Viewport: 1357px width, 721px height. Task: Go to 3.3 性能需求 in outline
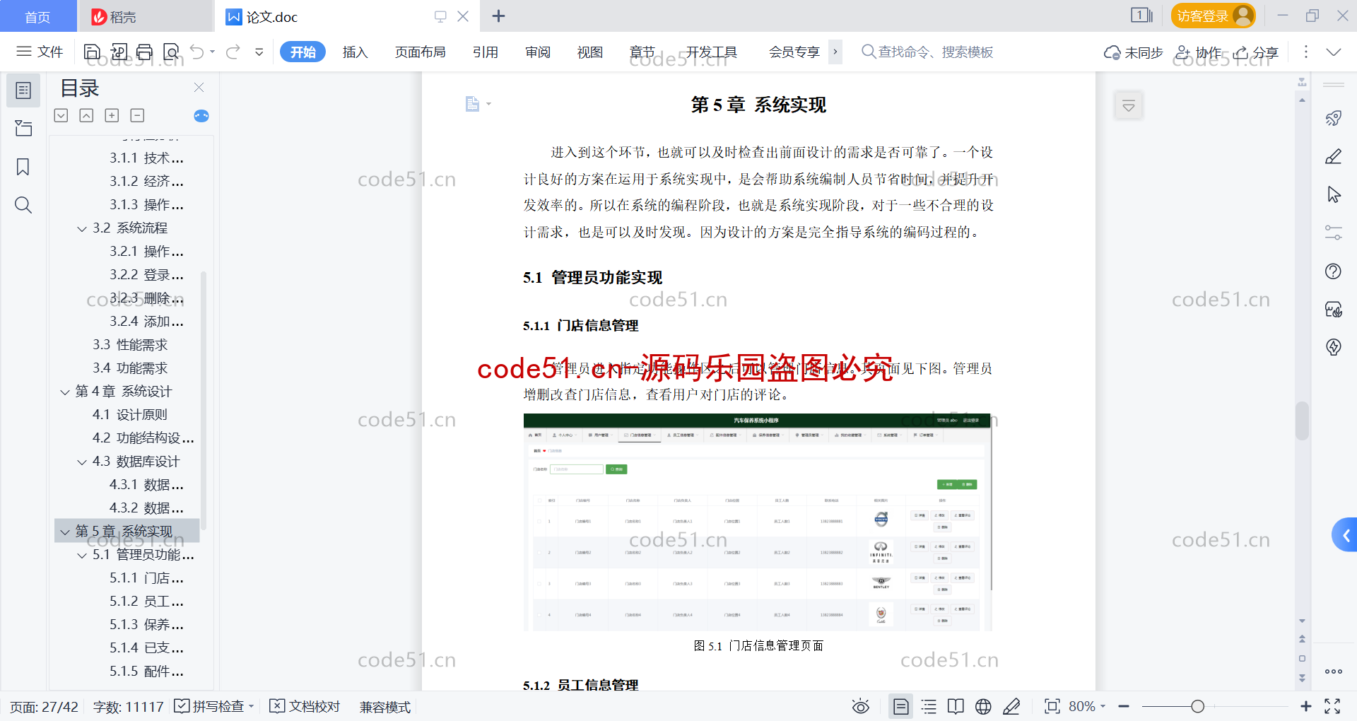130,345
